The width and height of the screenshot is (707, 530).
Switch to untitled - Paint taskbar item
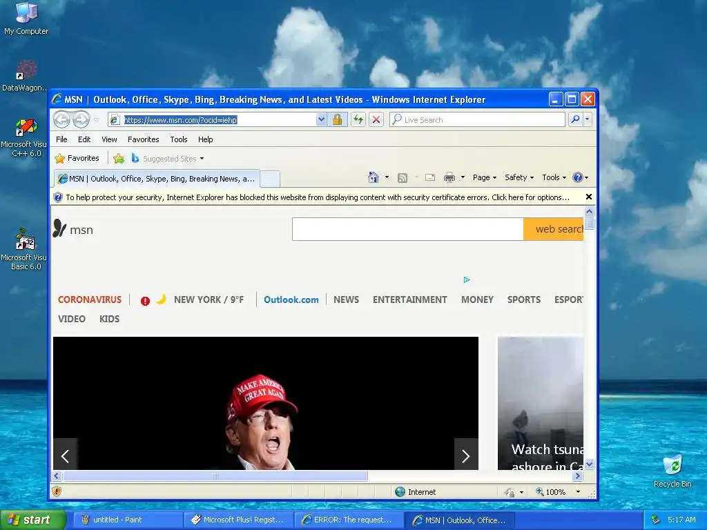point(128,520)
